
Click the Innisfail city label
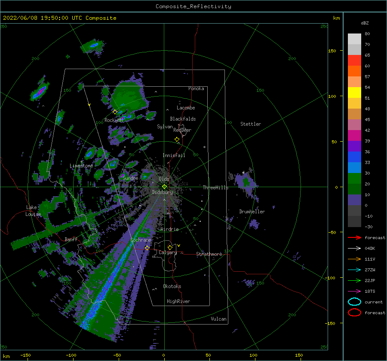pos(174,155)
